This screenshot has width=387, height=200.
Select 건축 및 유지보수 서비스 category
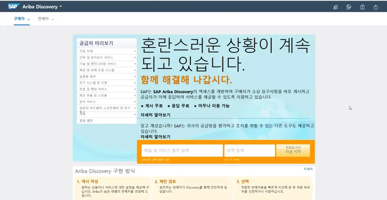point(96,57)
